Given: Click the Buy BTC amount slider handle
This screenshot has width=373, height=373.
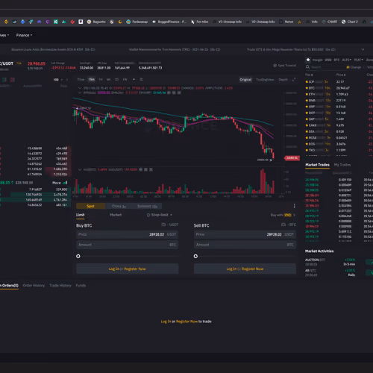Looking at the screenshot, I should click(78, 256).
